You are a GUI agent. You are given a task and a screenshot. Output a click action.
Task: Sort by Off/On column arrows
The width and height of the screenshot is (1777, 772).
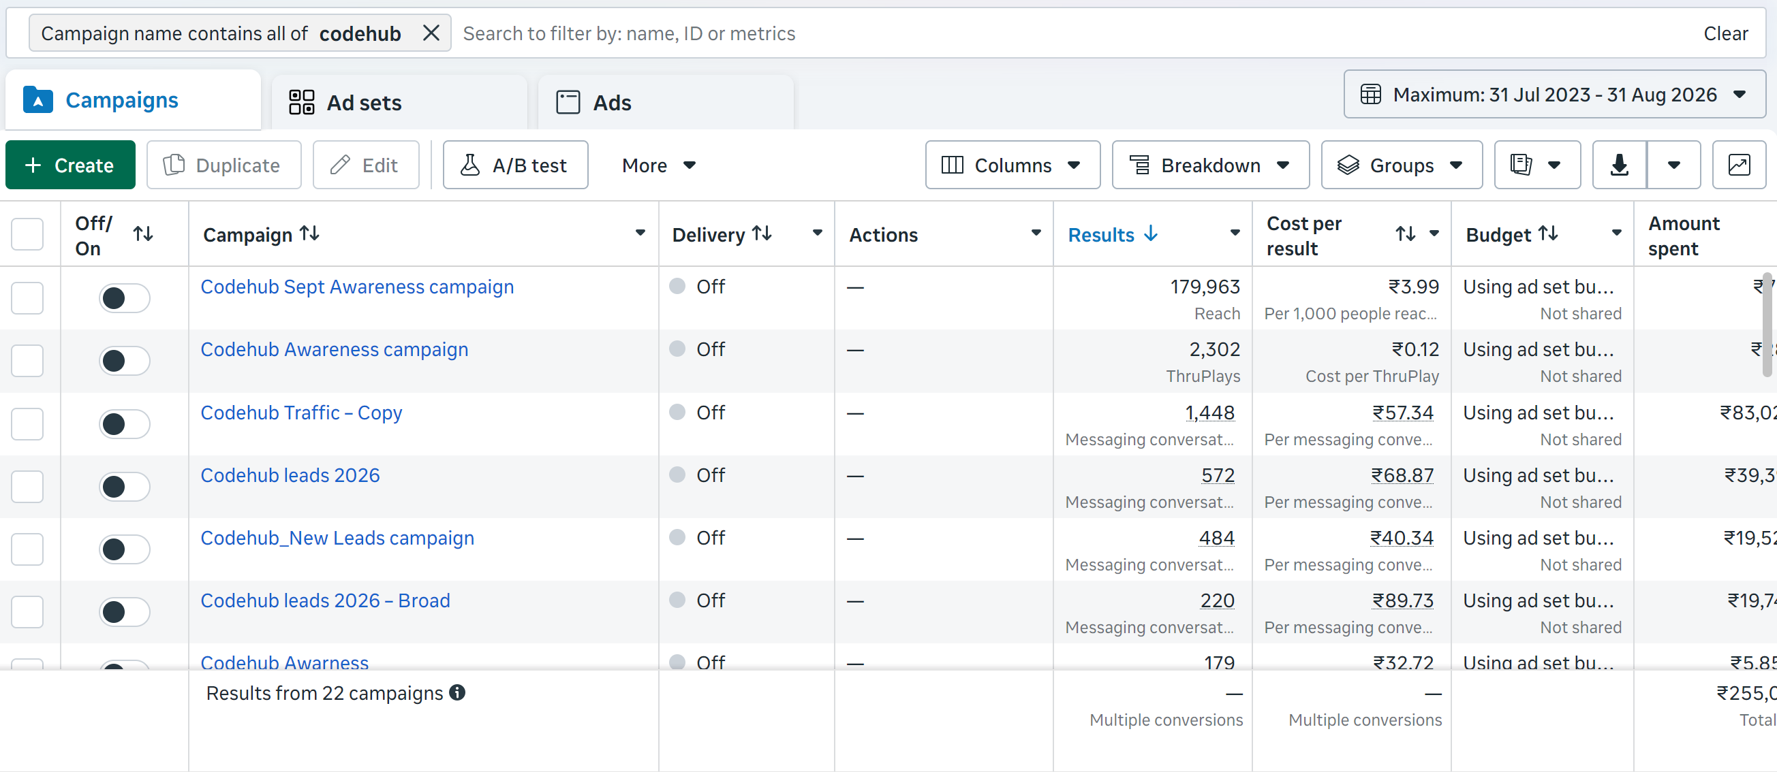(x=143, y=234)
